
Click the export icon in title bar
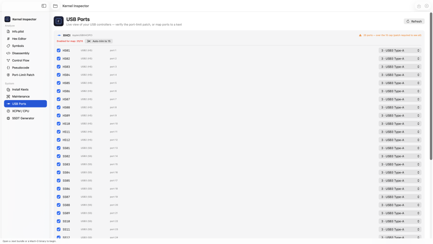[419, 6]
